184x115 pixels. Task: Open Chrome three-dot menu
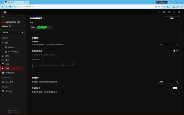point(181,7)
